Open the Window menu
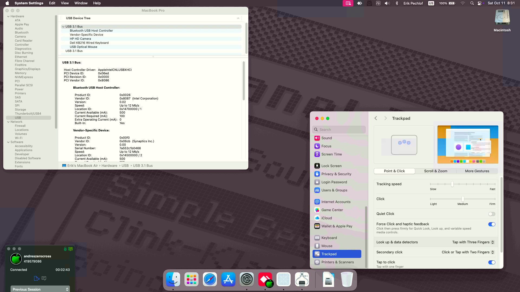 81,3
